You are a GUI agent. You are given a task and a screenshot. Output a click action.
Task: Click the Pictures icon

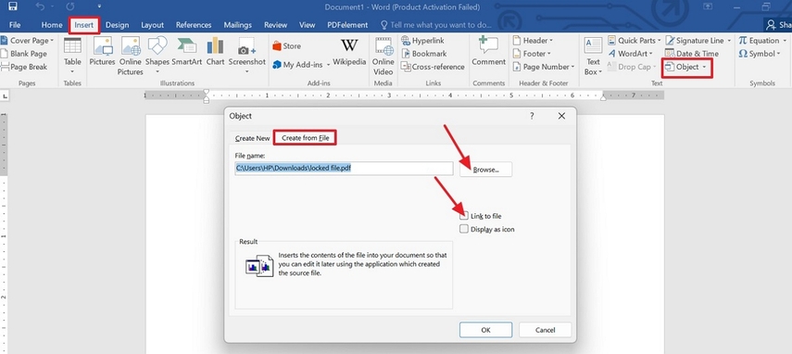pyautogui.click(x=102, y=52)
